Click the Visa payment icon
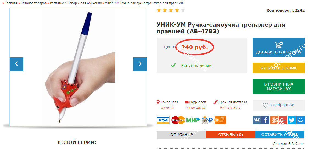Screen dimensions: 309x150 [163, 120]
